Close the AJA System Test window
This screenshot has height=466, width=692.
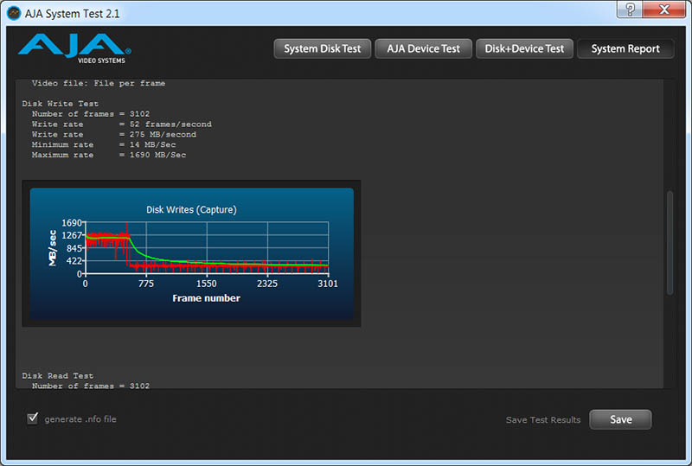(x=663, y=9)
